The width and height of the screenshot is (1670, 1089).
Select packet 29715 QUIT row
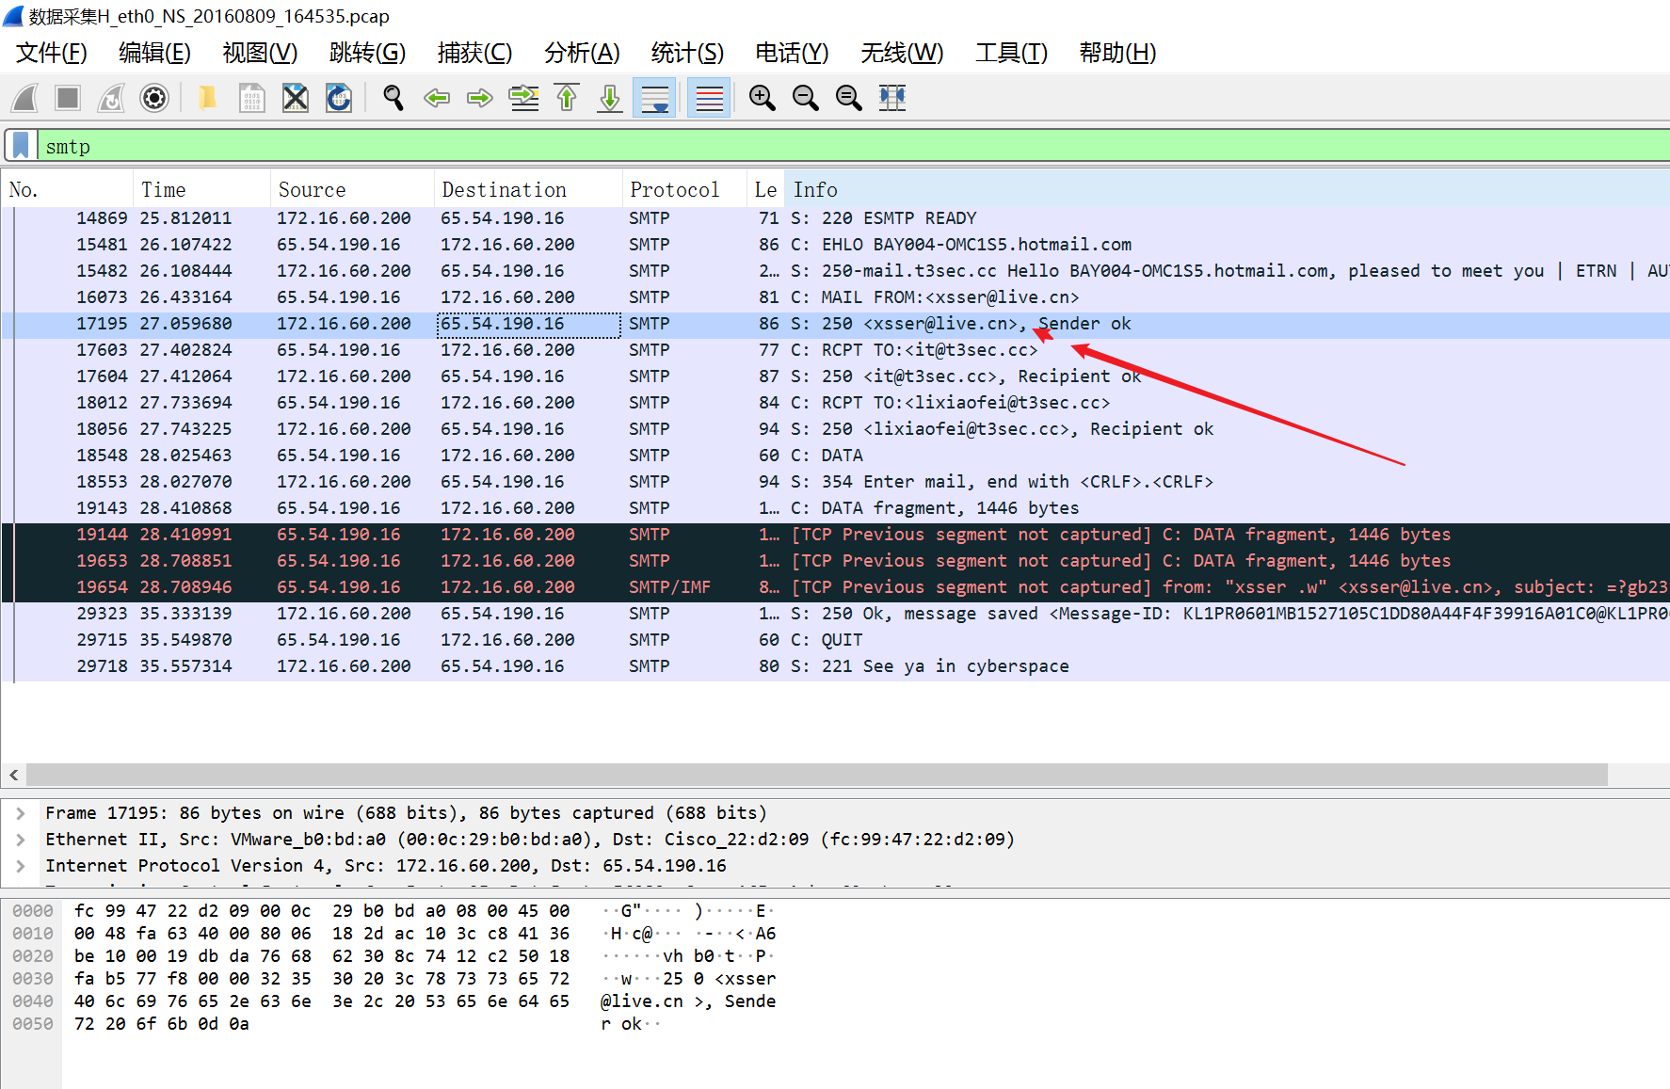point(836,640)
